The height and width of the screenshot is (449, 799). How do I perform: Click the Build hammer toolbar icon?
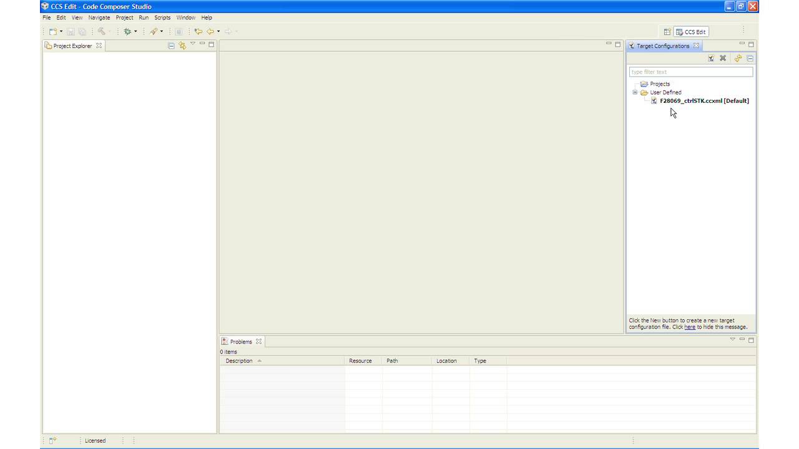click(x=101, y=31)
